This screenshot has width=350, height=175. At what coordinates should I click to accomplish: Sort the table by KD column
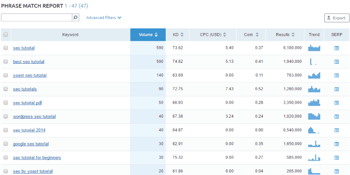click(x=178, y=35)
